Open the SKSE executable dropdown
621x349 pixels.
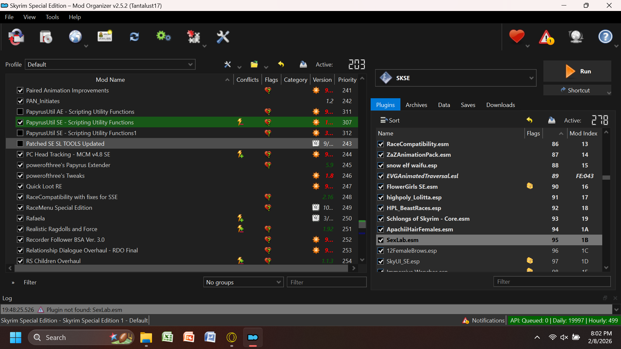(x=456, y=78)
